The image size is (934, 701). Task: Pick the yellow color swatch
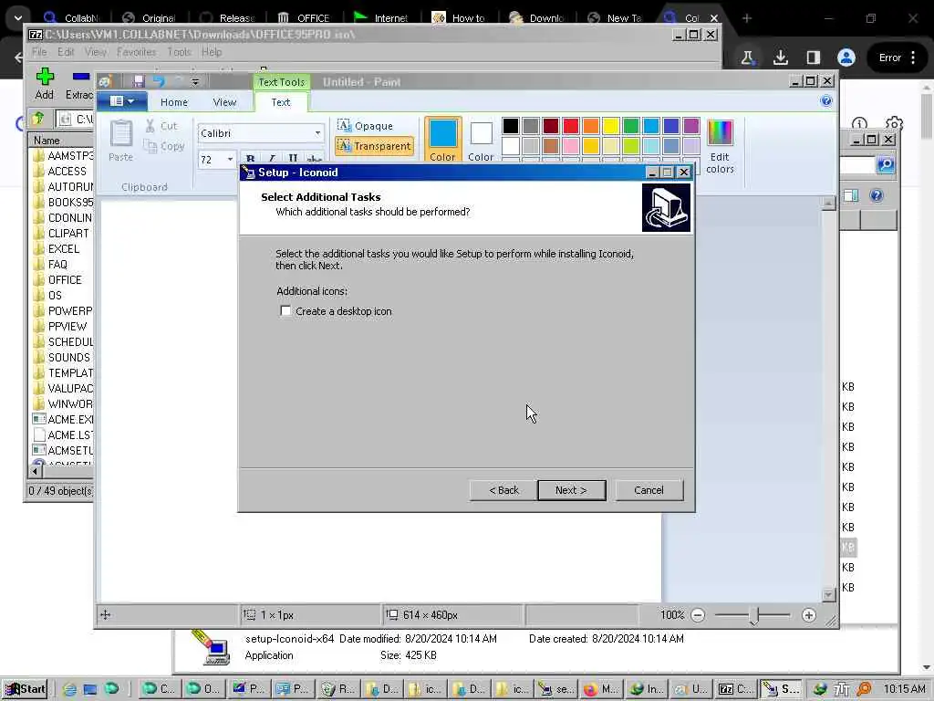pyautogui.click(x=610, y=126)
